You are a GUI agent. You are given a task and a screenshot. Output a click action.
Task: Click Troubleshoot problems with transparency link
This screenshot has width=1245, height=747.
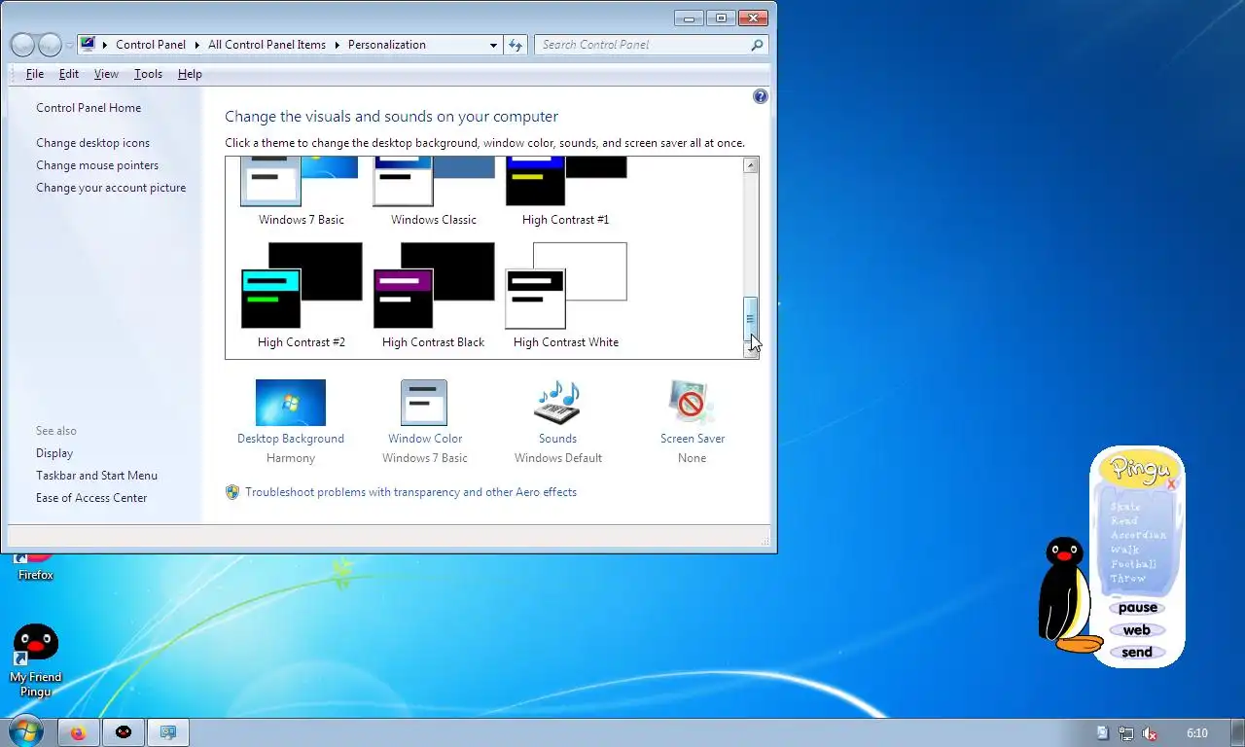(410, 492)
